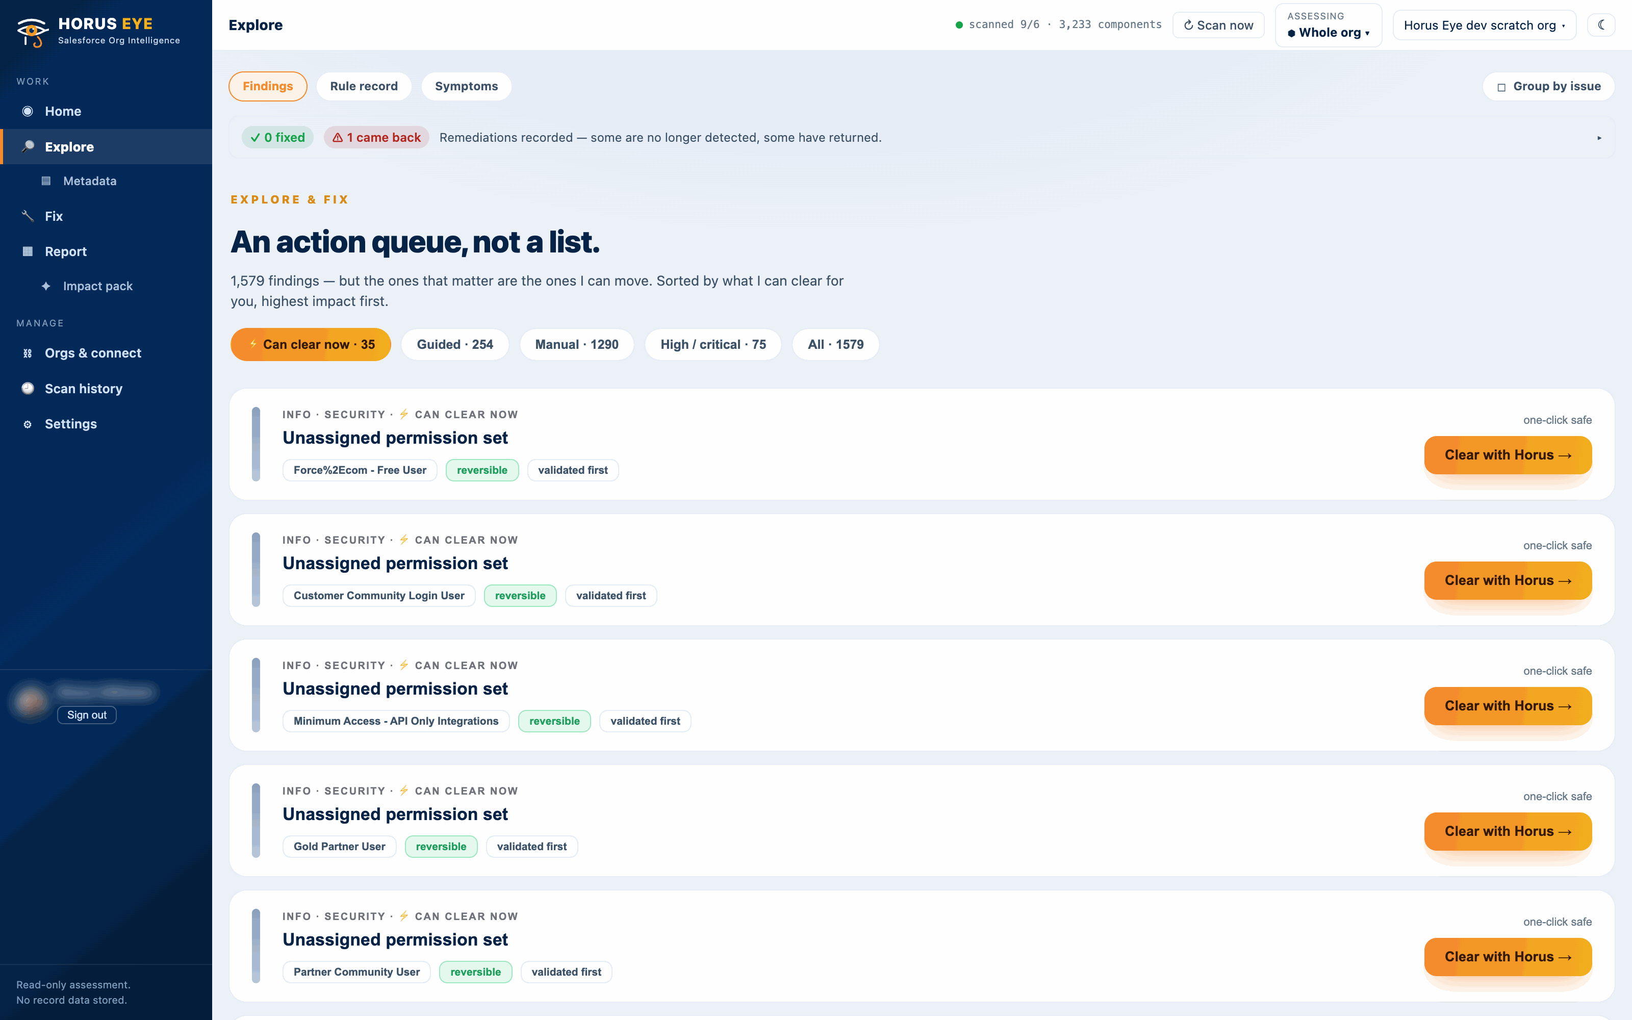Open Impact pack in the sidebar
Image resolution: width=1632 pixels, height=1020 pixels.
(x=106, y=286)
